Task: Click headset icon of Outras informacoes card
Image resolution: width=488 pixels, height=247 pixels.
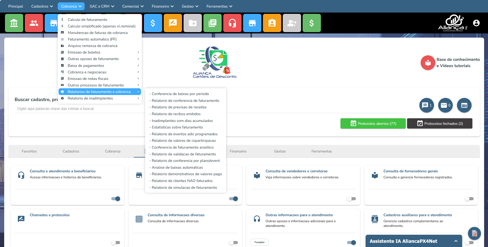Action: (x=257, y=219)
